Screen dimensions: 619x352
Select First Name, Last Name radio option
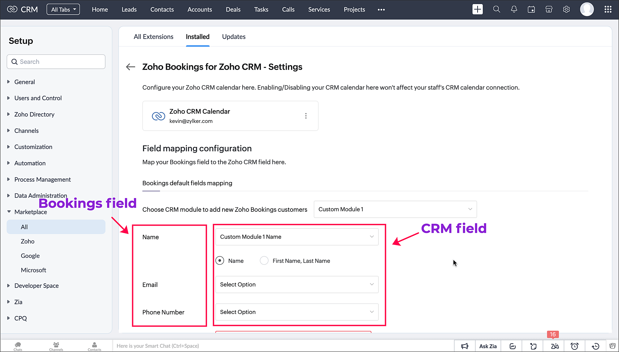click(x=264, y=261)
